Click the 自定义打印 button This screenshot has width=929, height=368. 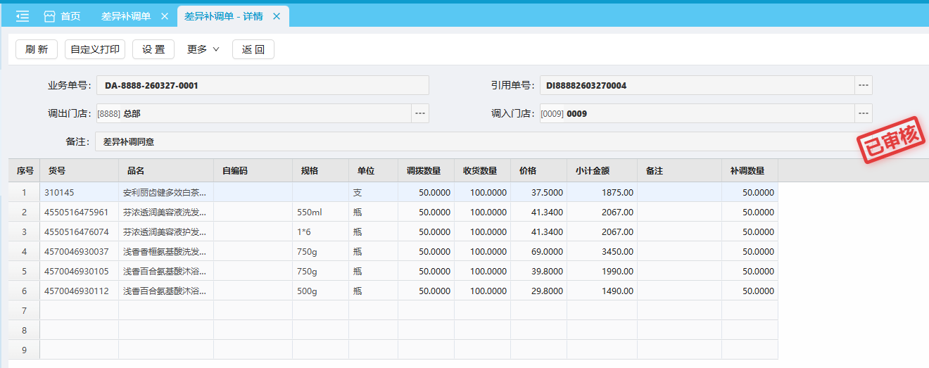coord(95,49)
